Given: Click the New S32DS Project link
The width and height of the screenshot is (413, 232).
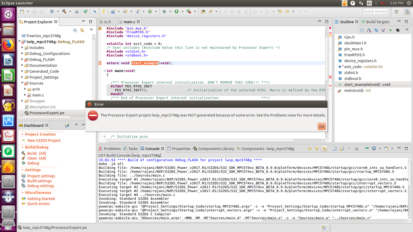Looking at the screenshot, I should [x=44, y=140].
